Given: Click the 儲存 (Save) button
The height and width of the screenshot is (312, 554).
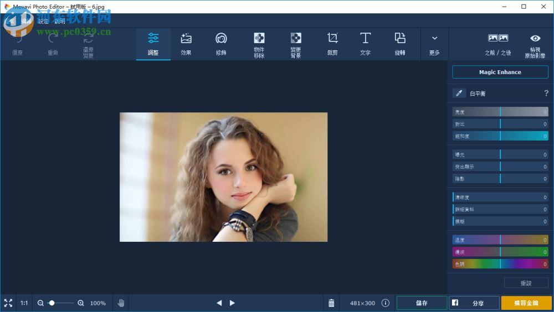Looking at the screenshot, I should [x=422, y=303].
